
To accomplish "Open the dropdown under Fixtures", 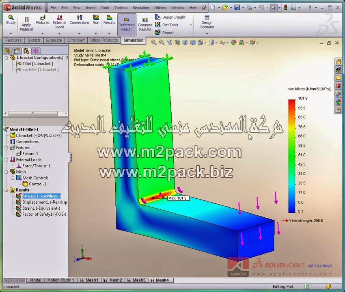I will (x=43, y=34).
